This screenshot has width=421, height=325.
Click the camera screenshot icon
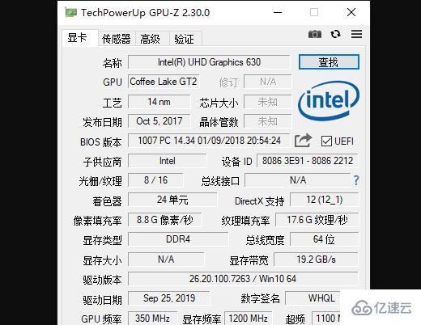(315, 34)
